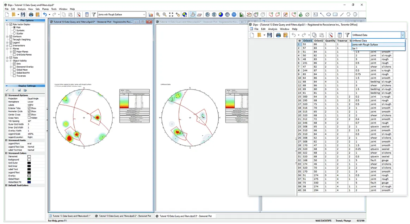Click Save icon in grid window toolbar
The height and width of the screenshot is (224, 410).
pyautogui.click(x=269, y=35)
